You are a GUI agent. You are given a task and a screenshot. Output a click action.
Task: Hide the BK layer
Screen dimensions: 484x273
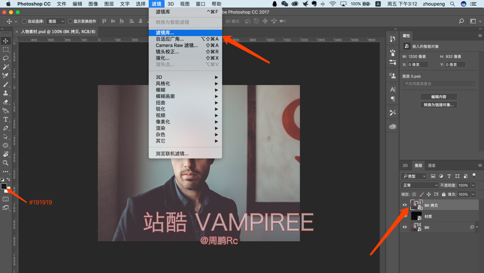pyautogui.click(x=405, y=227)
